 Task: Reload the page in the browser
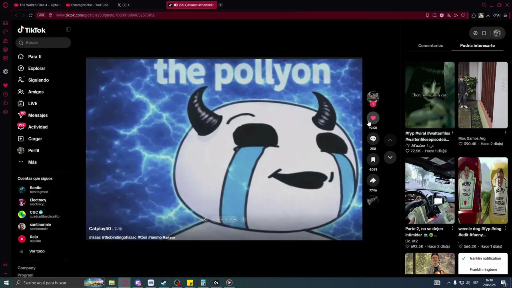click(30, 15)
